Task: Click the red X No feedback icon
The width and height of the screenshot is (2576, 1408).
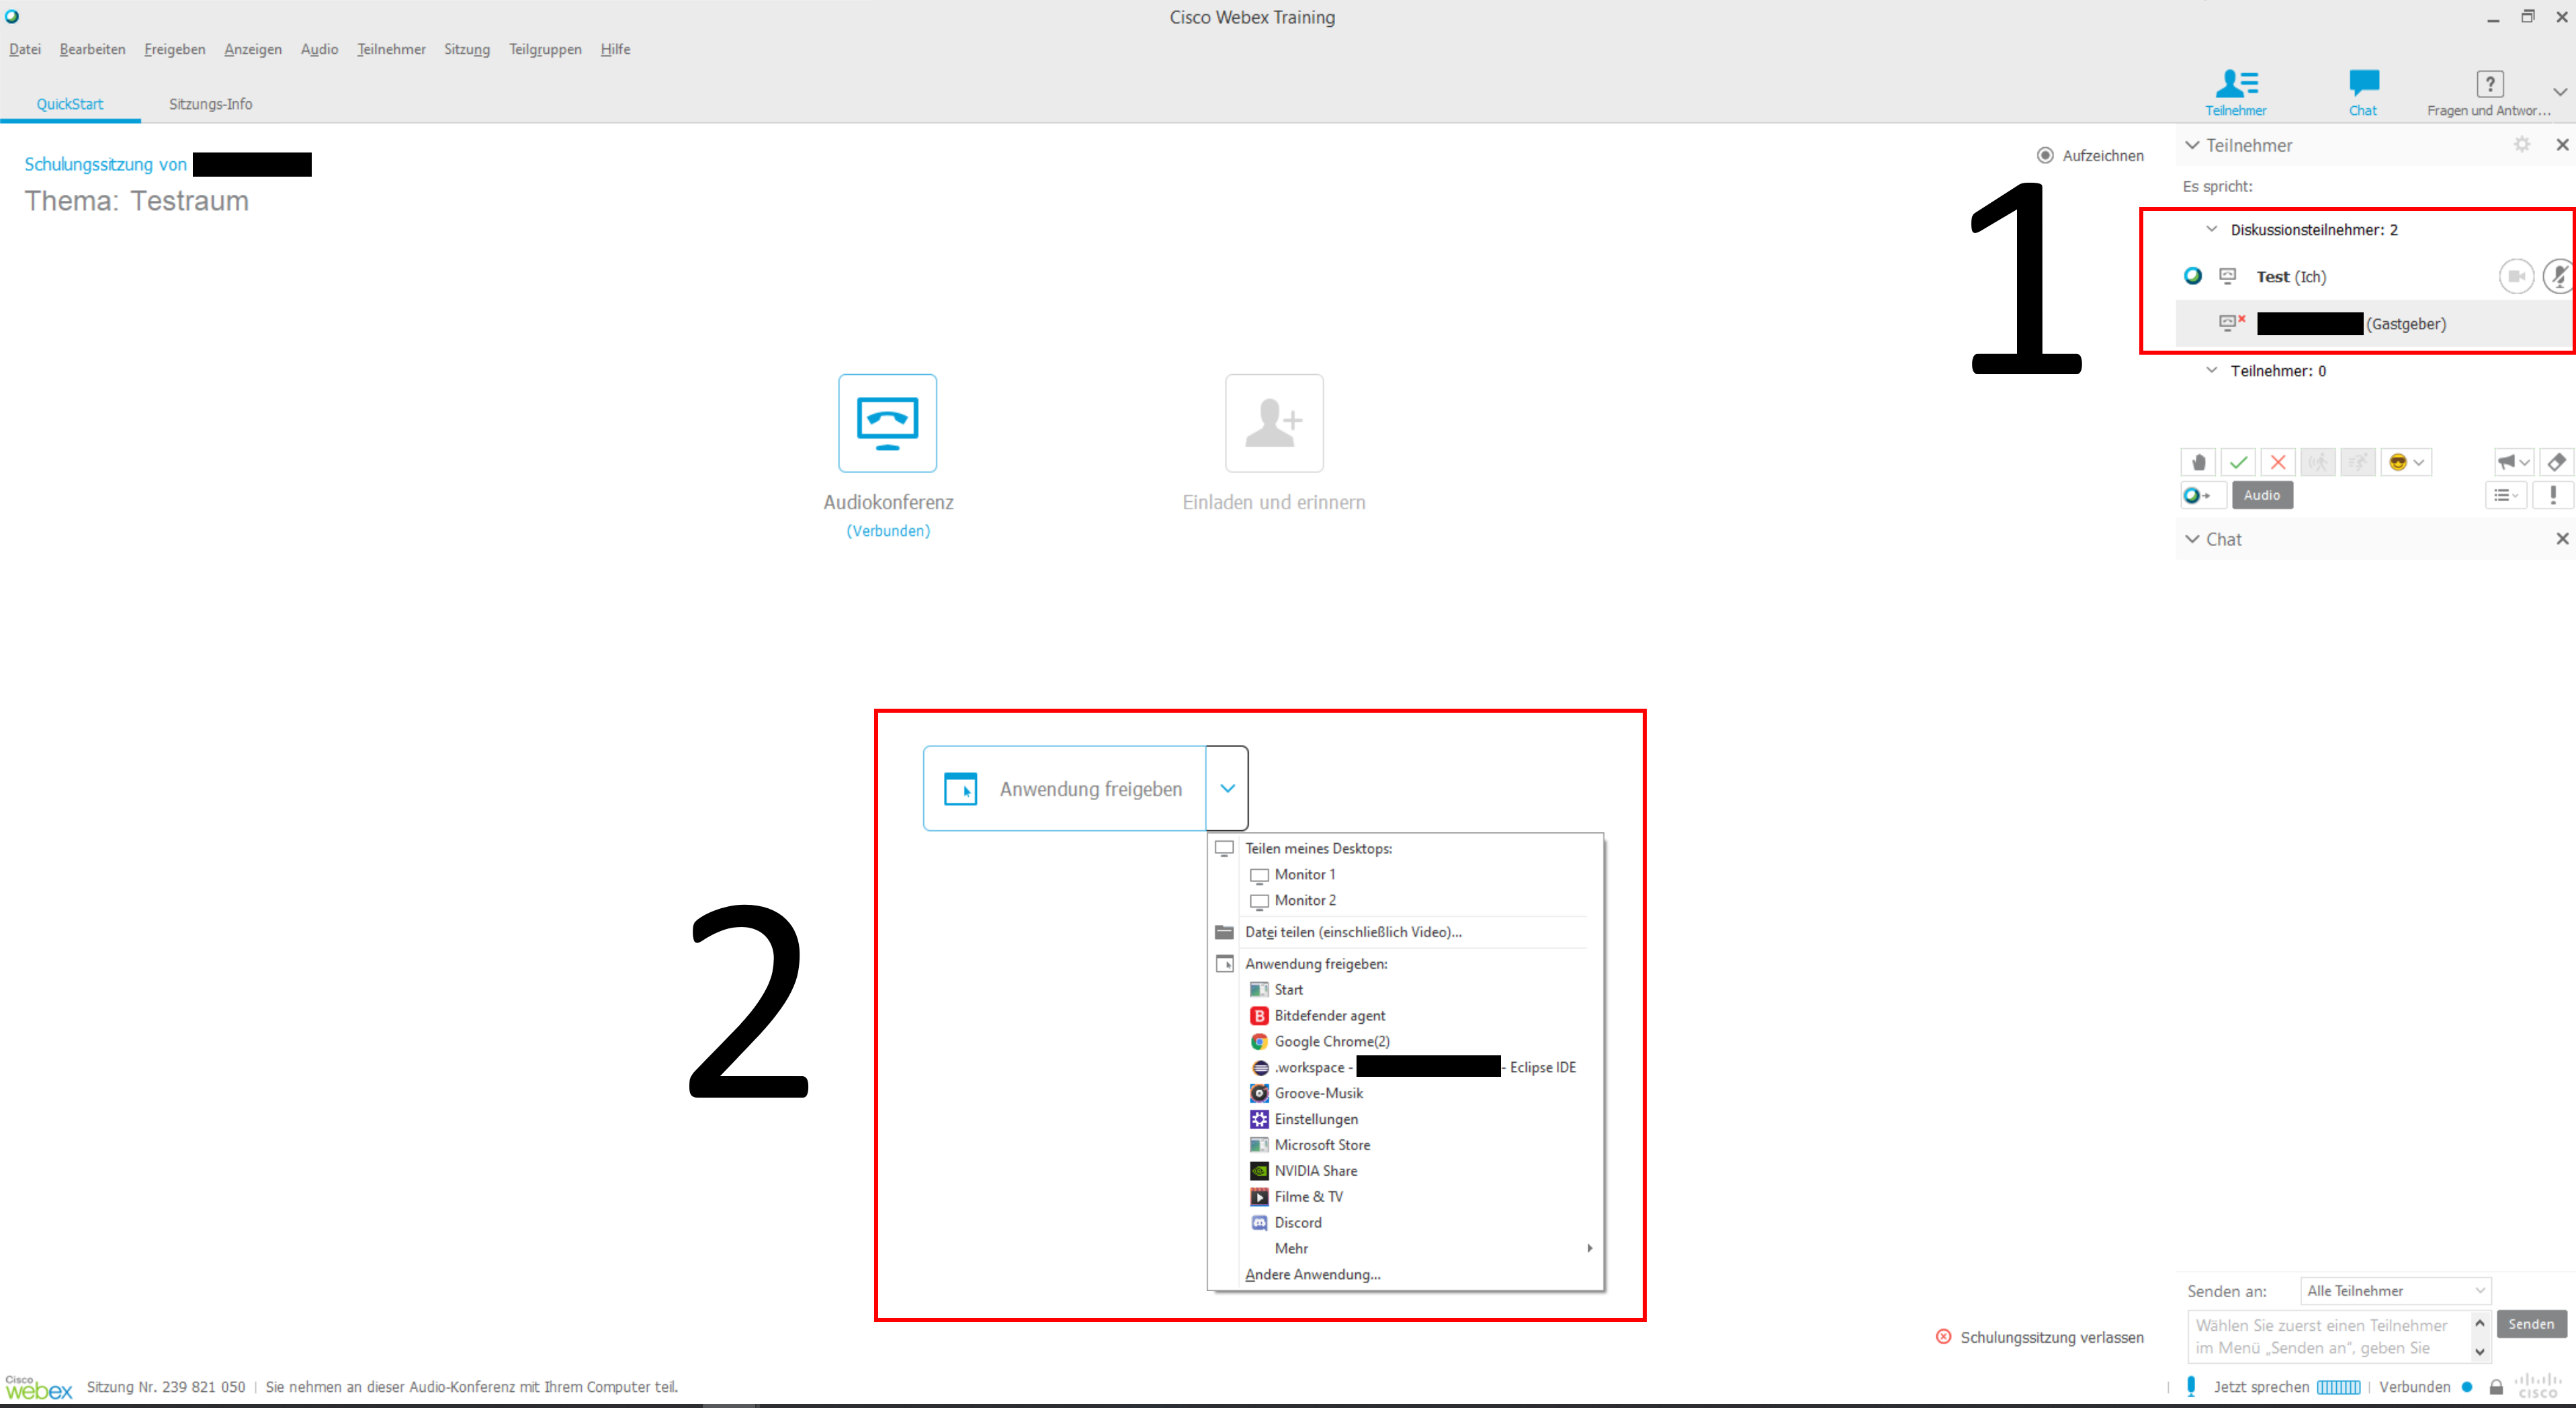Action: pyautogui.click(x=2278, y=462)
